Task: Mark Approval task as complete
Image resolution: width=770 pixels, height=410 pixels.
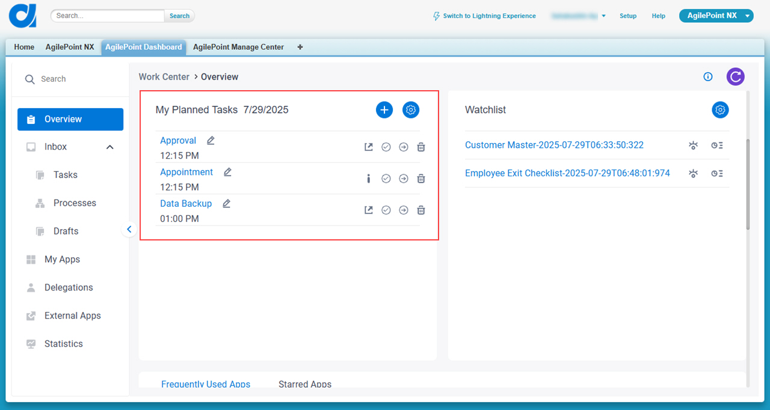Action: pos(386,147)
